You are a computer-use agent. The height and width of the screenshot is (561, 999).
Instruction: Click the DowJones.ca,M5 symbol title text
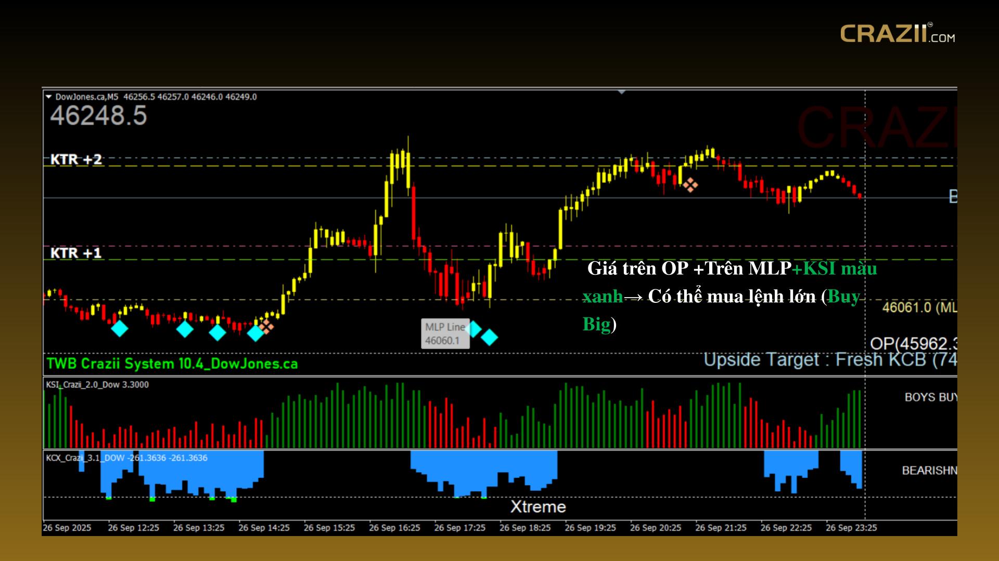coord(87,97)
